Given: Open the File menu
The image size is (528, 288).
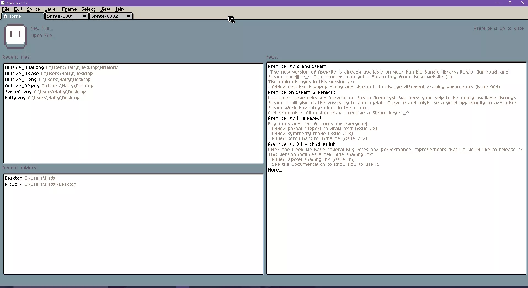Looking at the screenshot, I should click(6, 9).
